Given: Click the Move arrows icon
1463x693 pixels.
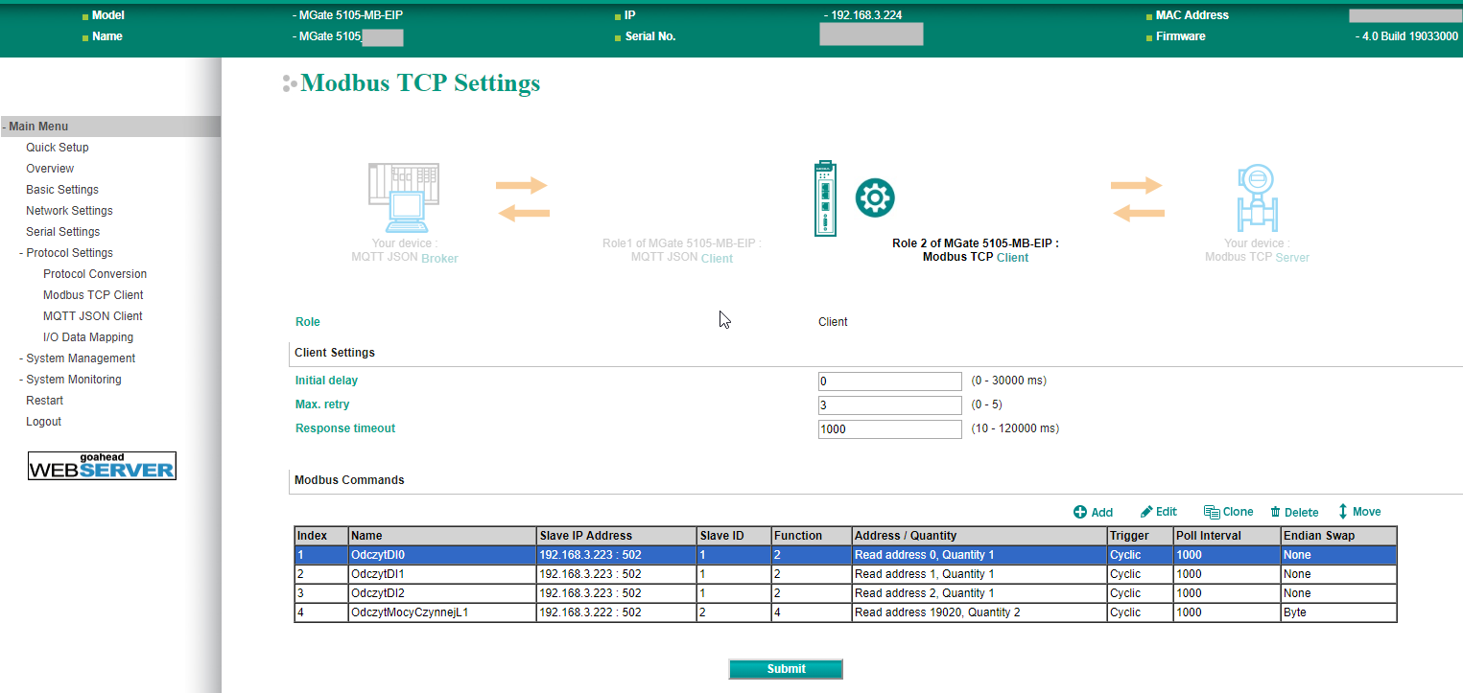Looking at the screenshot, I should [x=1343, y=512].
